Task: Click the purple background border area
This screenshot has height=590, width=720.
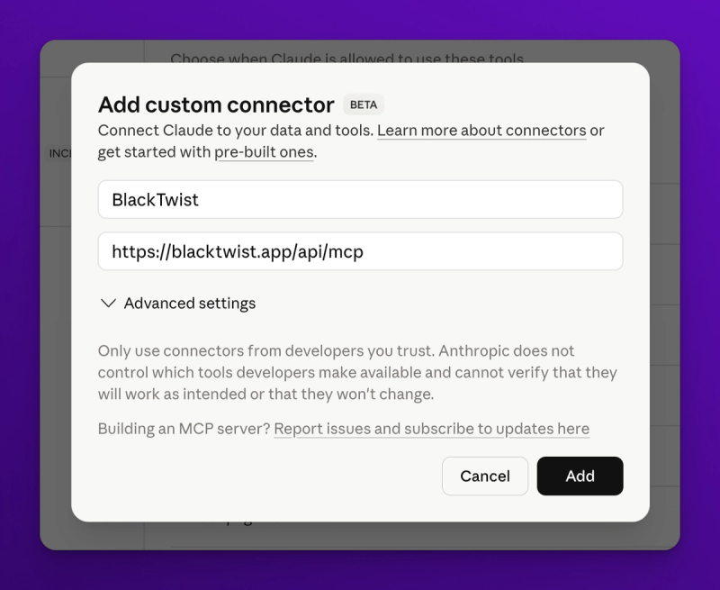Action: tap(18, 295)
